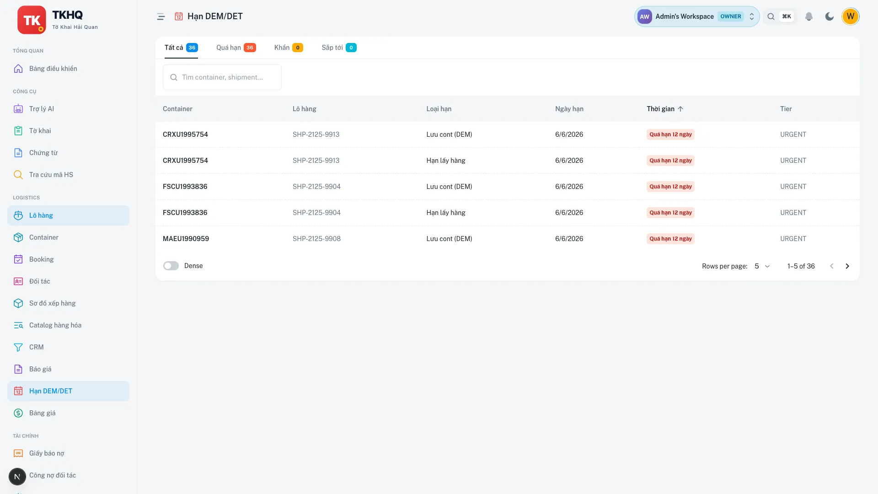Open Công nợ đối tác in sidebar
Image resolution: width=878 pixels, height=494 pixels.
click(x=68, y=475)
